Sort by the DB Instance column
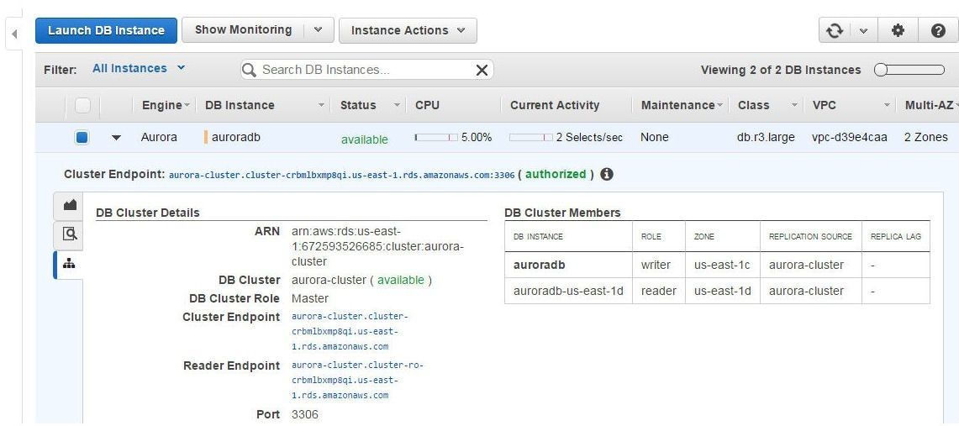This screenshot has height=426, width=959. tap(264, 106)
